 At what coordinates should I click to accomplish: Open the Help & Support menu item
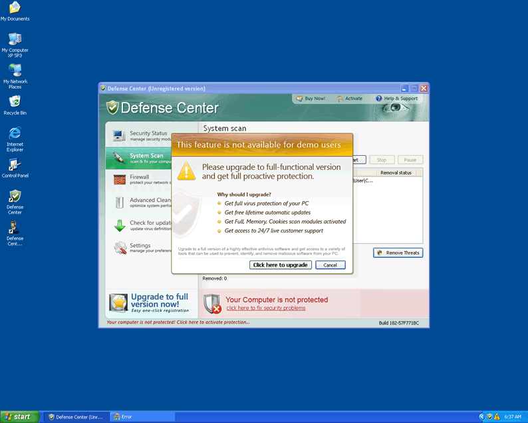click(396, 99)
